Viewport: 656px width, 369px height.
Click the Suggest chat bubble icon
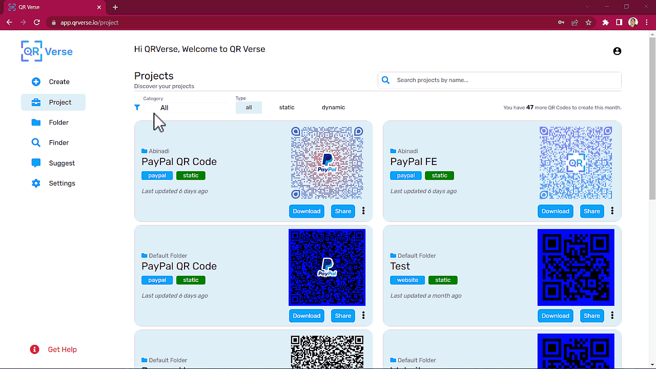[36, 163]
